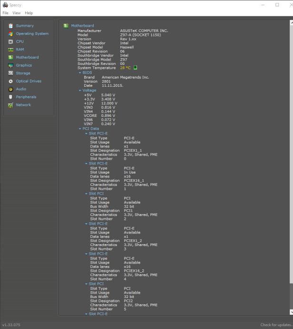Open the Help menu
The image size is (293, 329).
pyautogui.click(x=29, y=13)
